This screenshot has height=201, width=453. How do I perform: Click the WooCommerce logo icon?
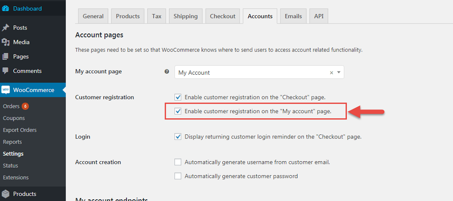(x=6, y=90)
